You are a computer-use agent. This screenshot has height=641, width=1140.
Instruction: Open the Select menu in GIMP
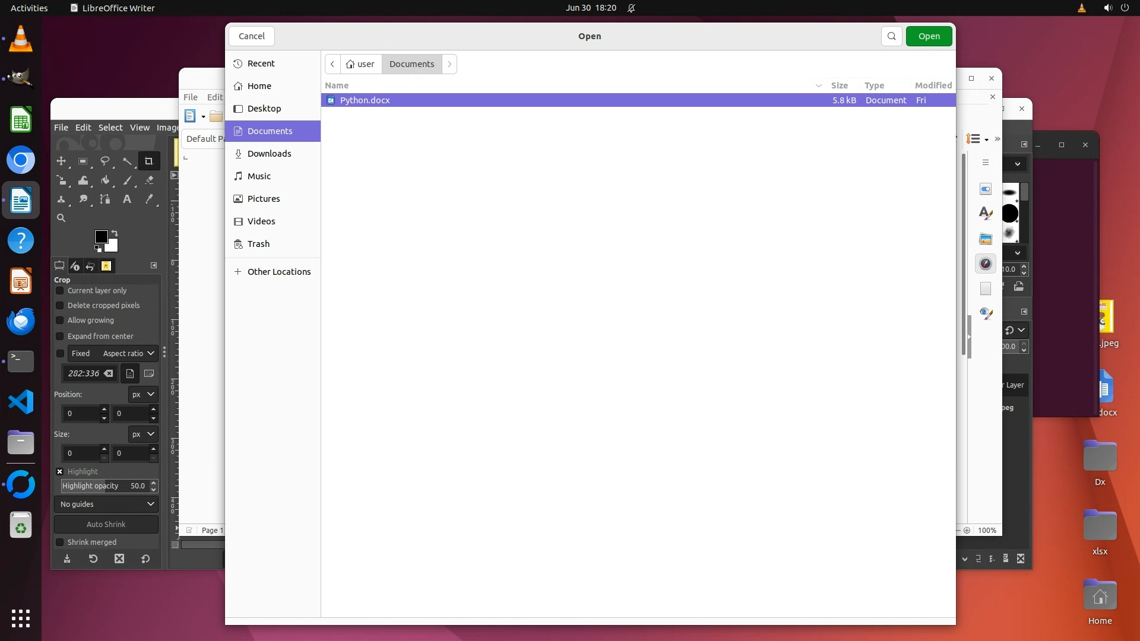(x=110, y=128)
